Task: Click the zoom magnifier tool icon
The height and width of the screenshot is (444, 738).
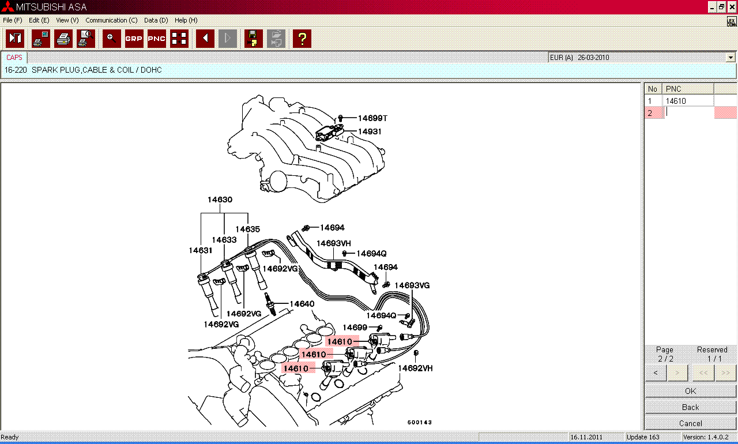Action: (112, 39)
